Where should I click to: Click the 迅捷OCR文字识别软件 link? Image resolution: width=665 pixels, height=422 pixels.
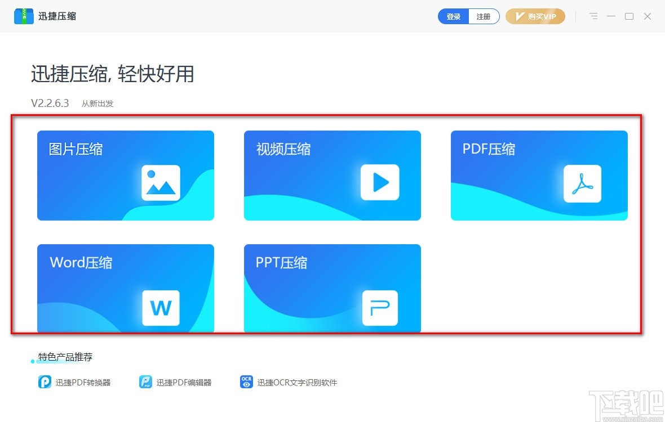coord(297,381)
